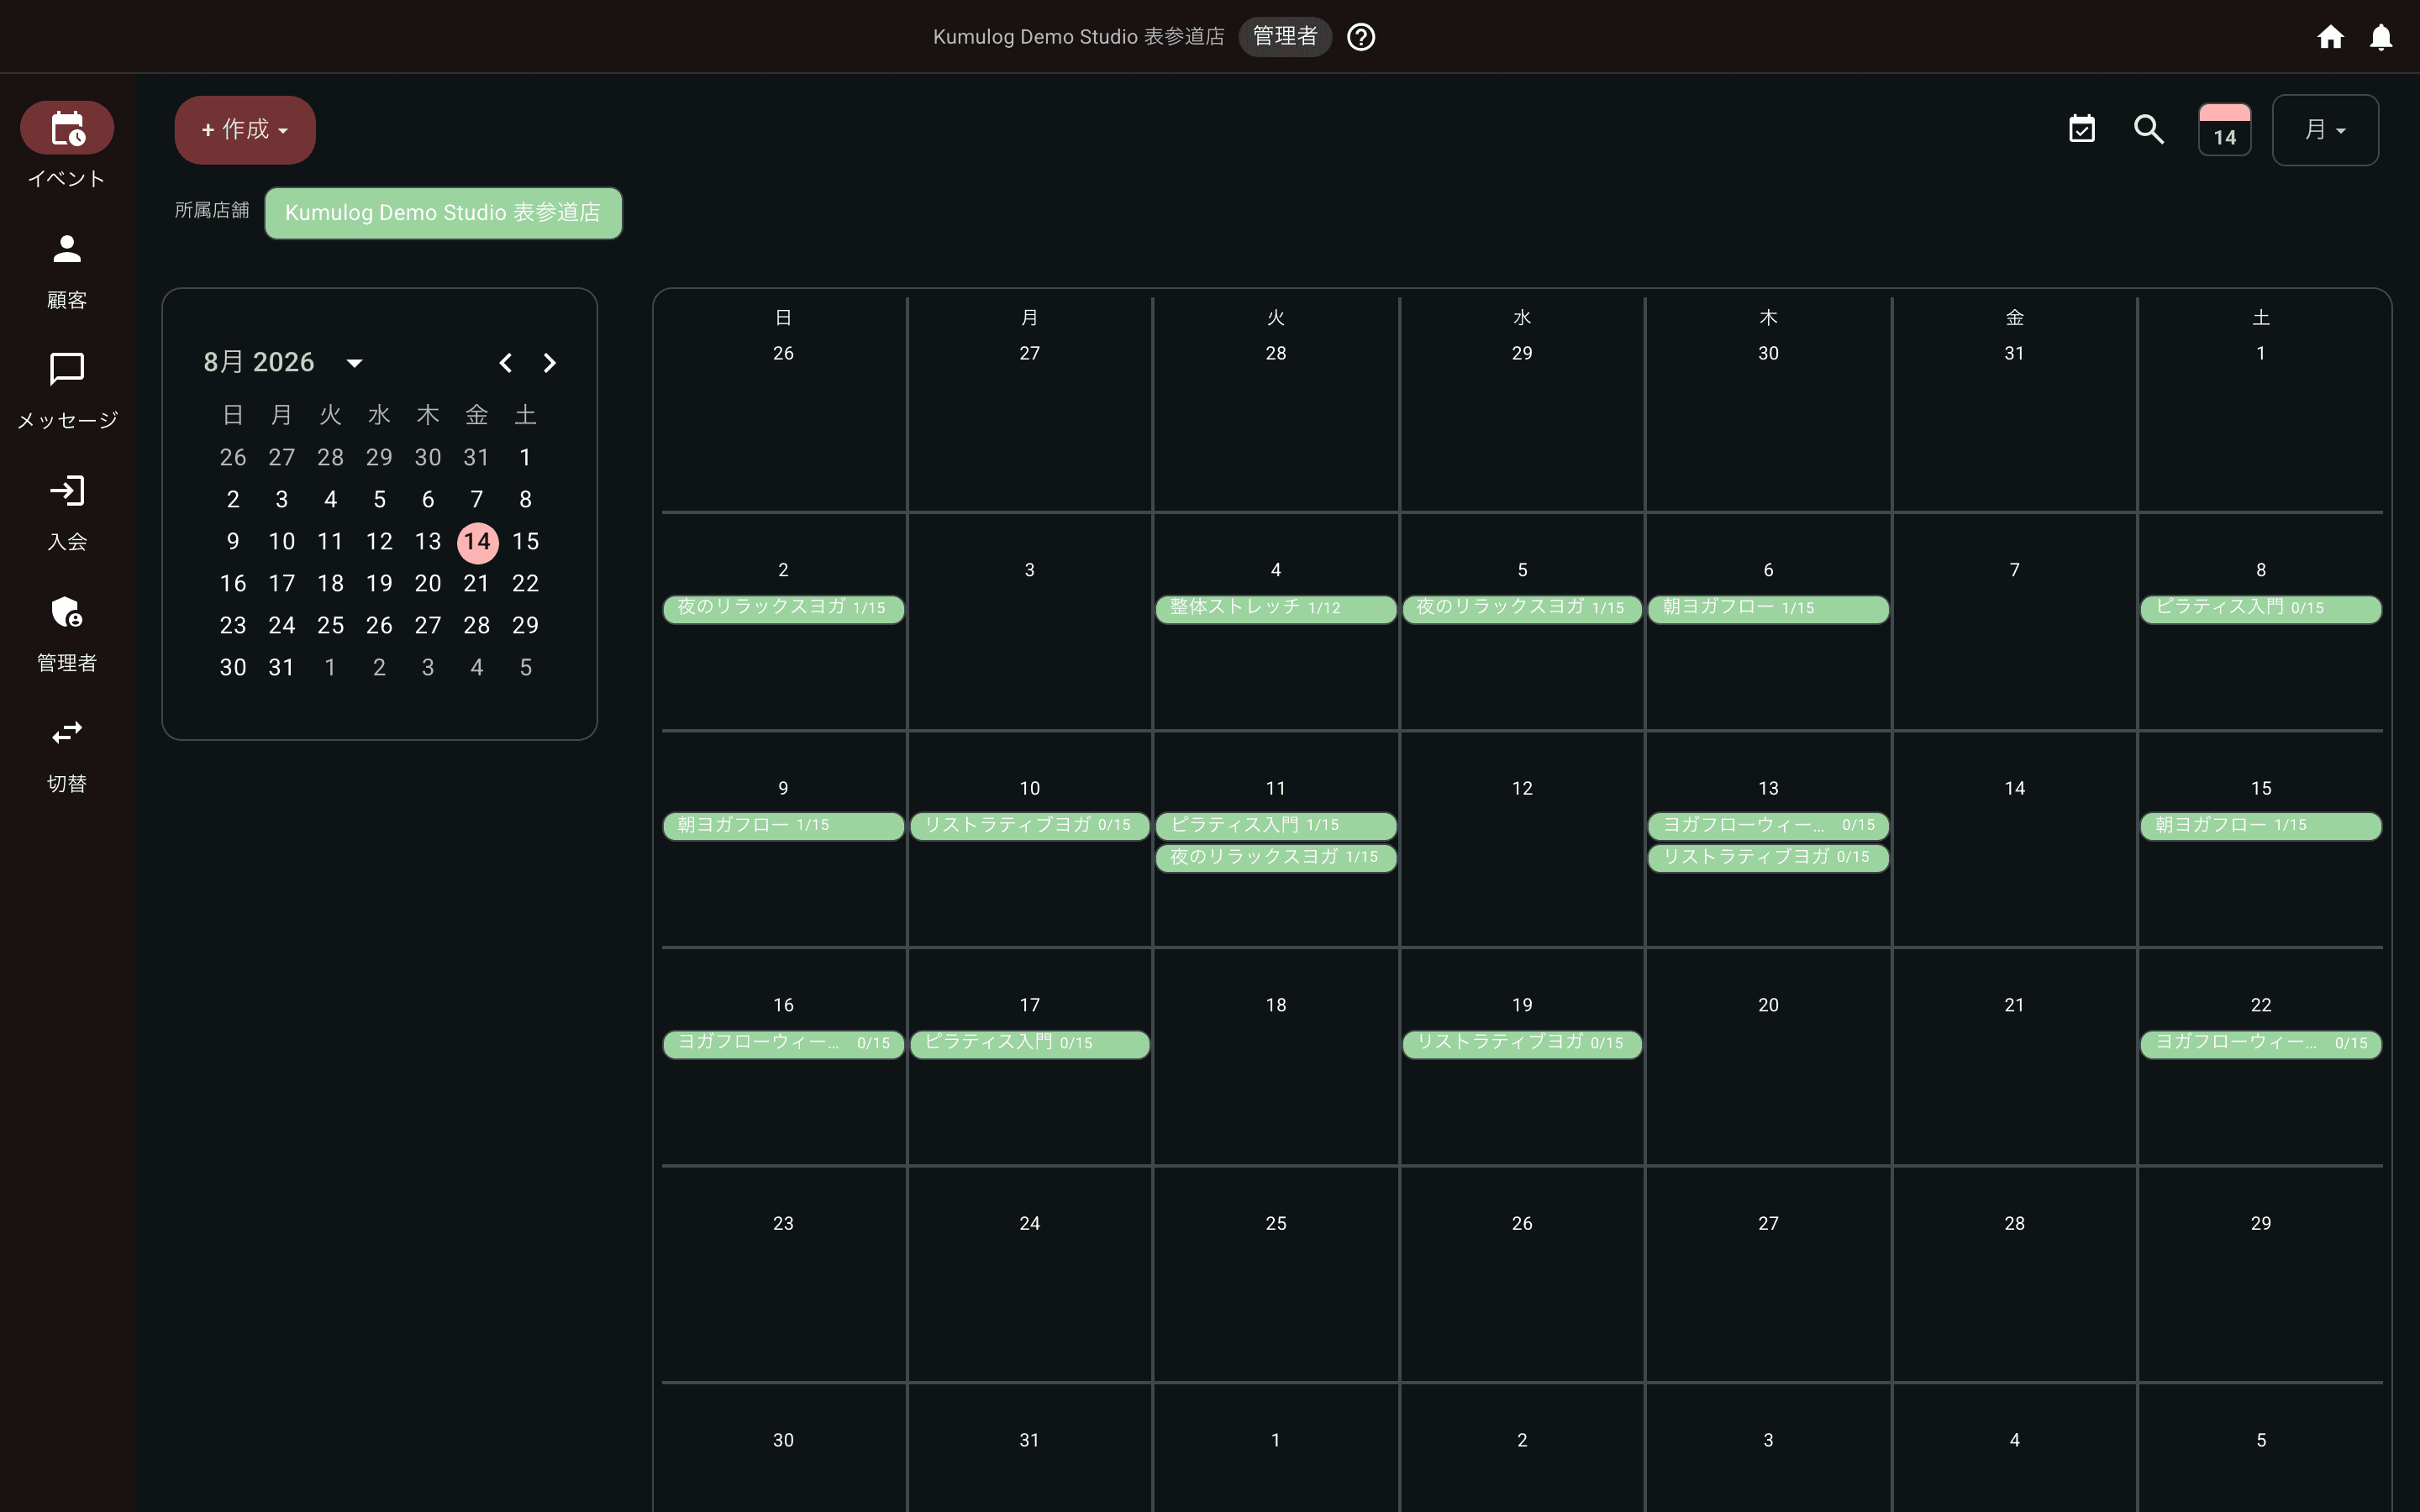Click day 7 cell in main calendar

coord(2014,622)
